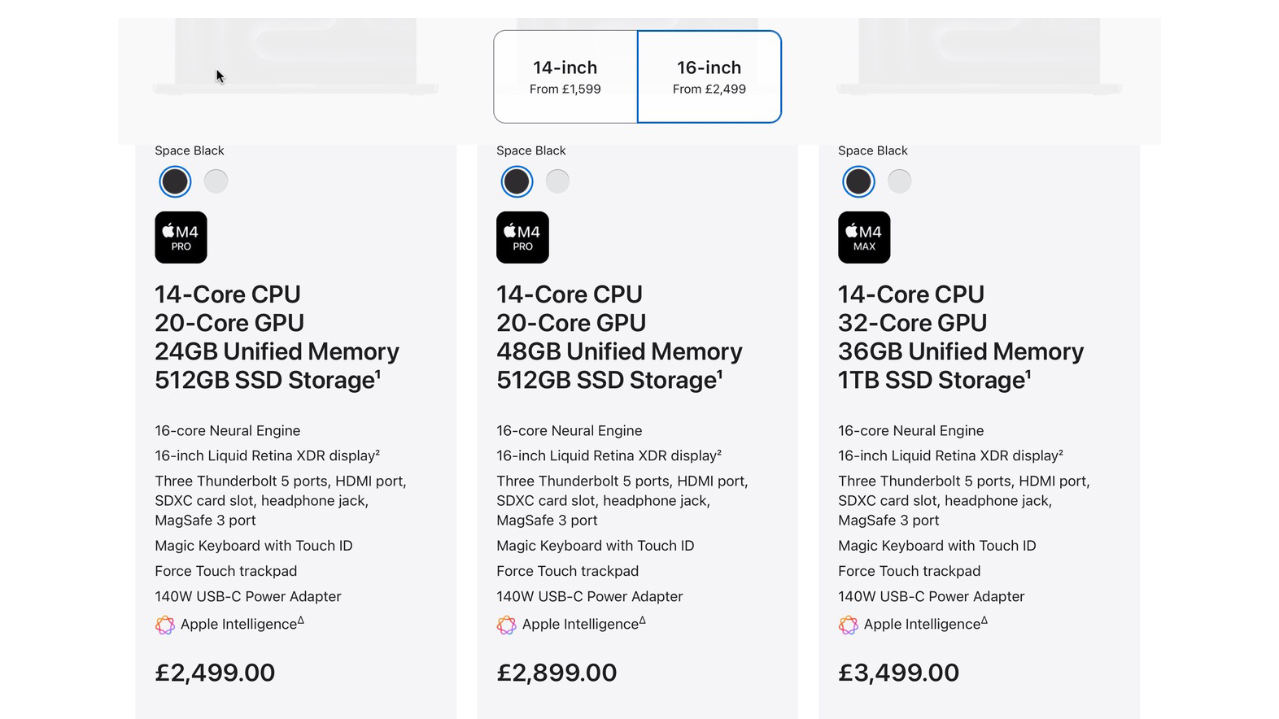Image resolution: width=1279 pixels, height=719 pixels.
Task: Click the Apple Intelligence icon in M4 Max column
Action: [x=849, y=625]
